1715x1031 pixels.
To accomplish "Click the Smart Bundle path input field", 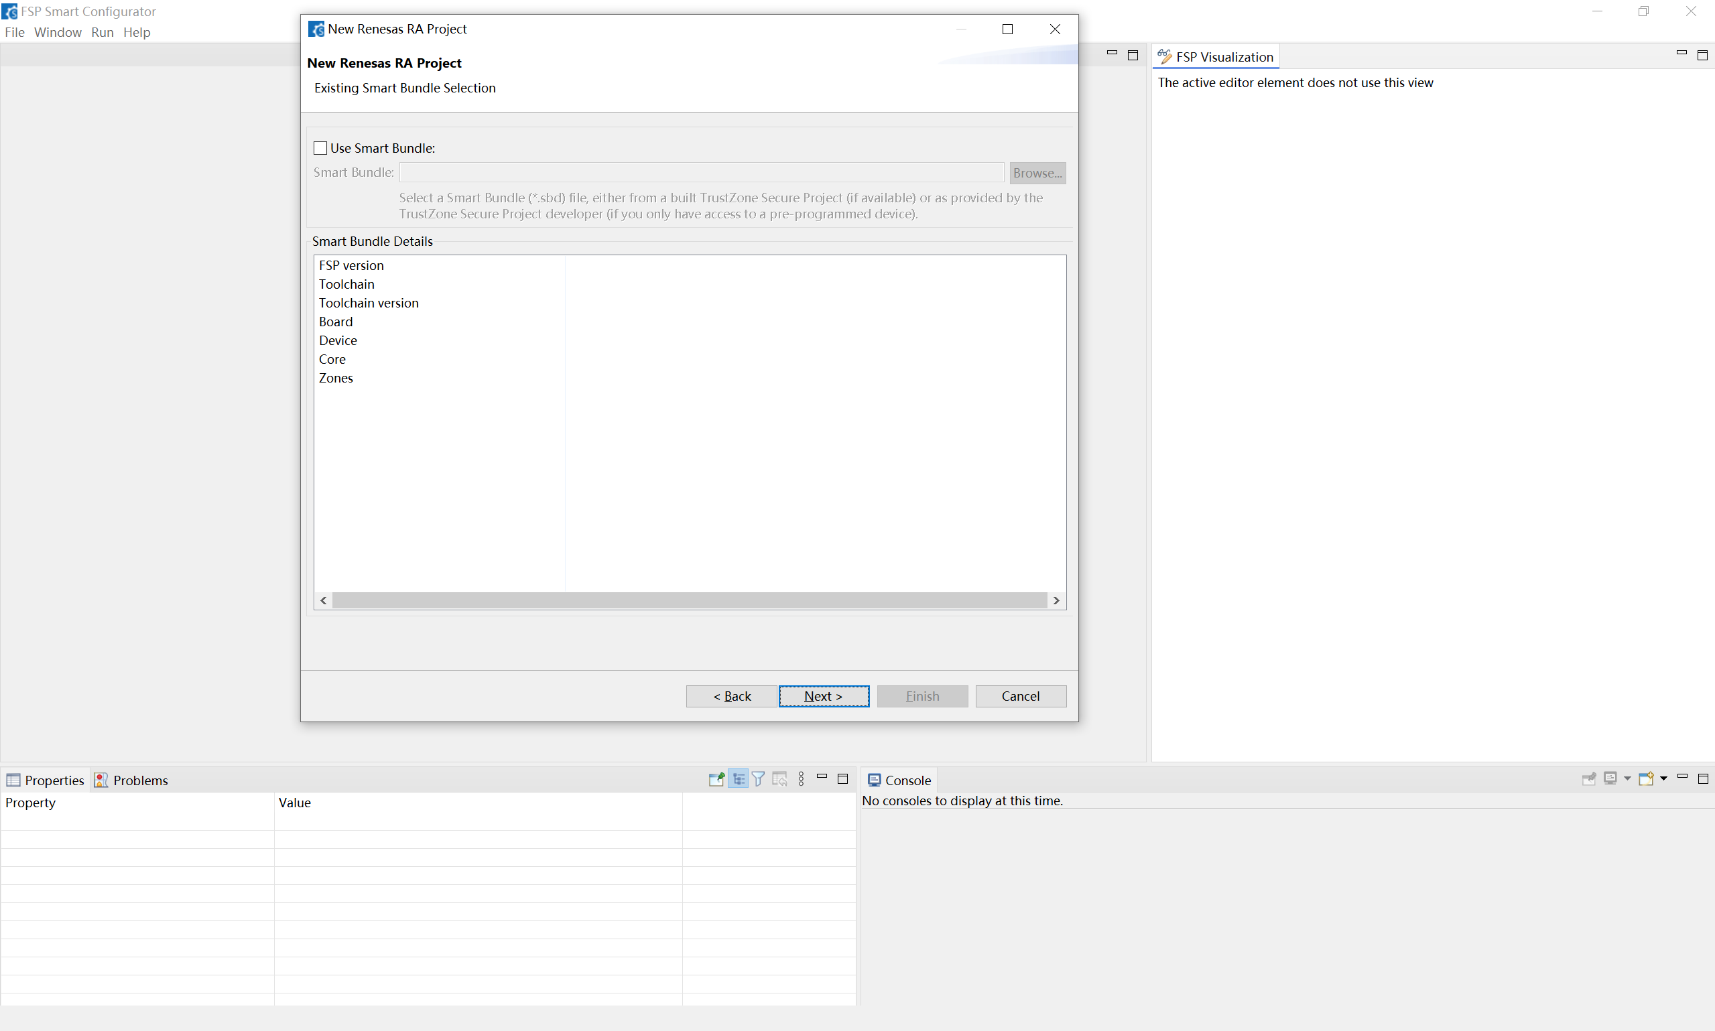I will coord(702,172).
